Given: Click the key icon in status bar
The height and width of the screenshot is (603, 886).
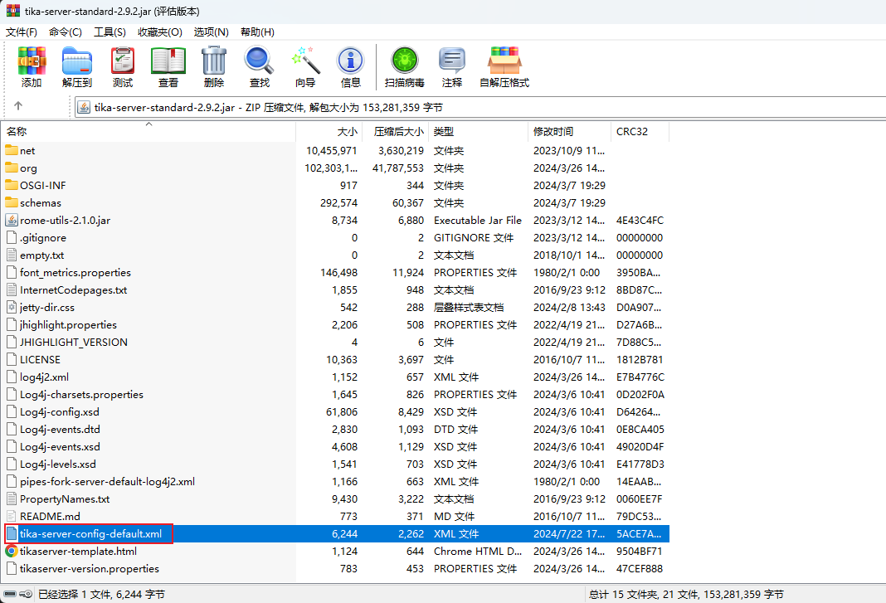Looking at the screenshot, I should [x=26, y=595].
